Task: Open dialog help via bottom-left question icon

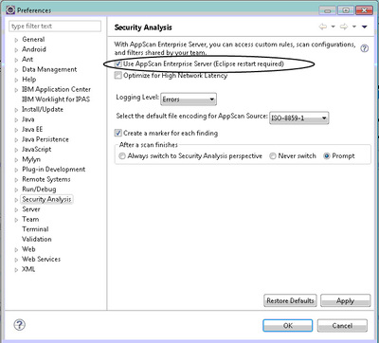Action: [x=20, y=325]
